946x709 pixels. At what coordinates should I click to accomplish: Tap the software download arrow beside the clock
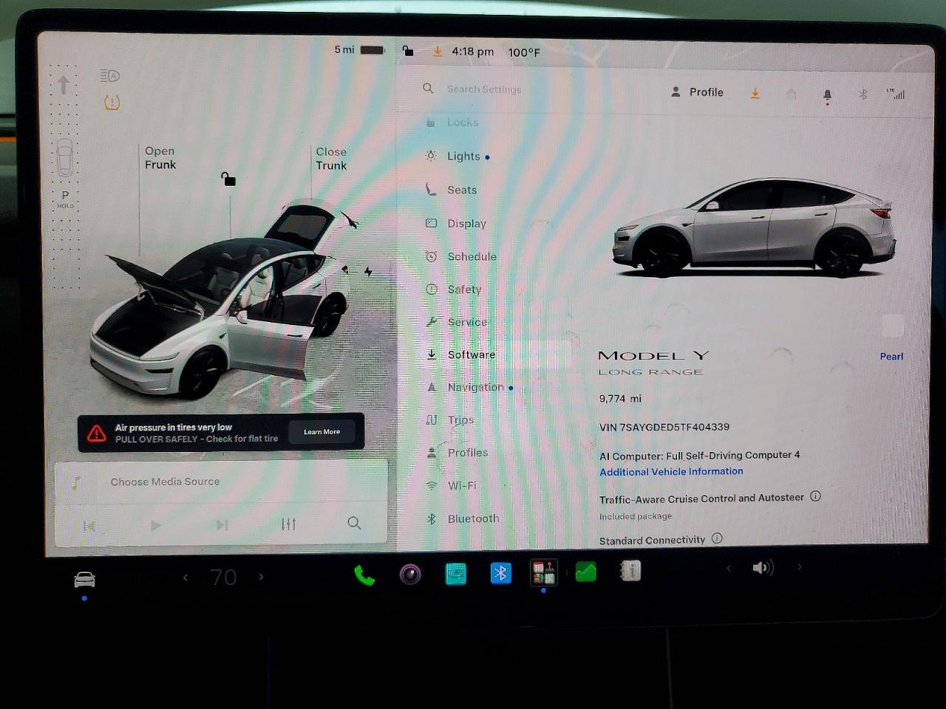tap(438, 51)
